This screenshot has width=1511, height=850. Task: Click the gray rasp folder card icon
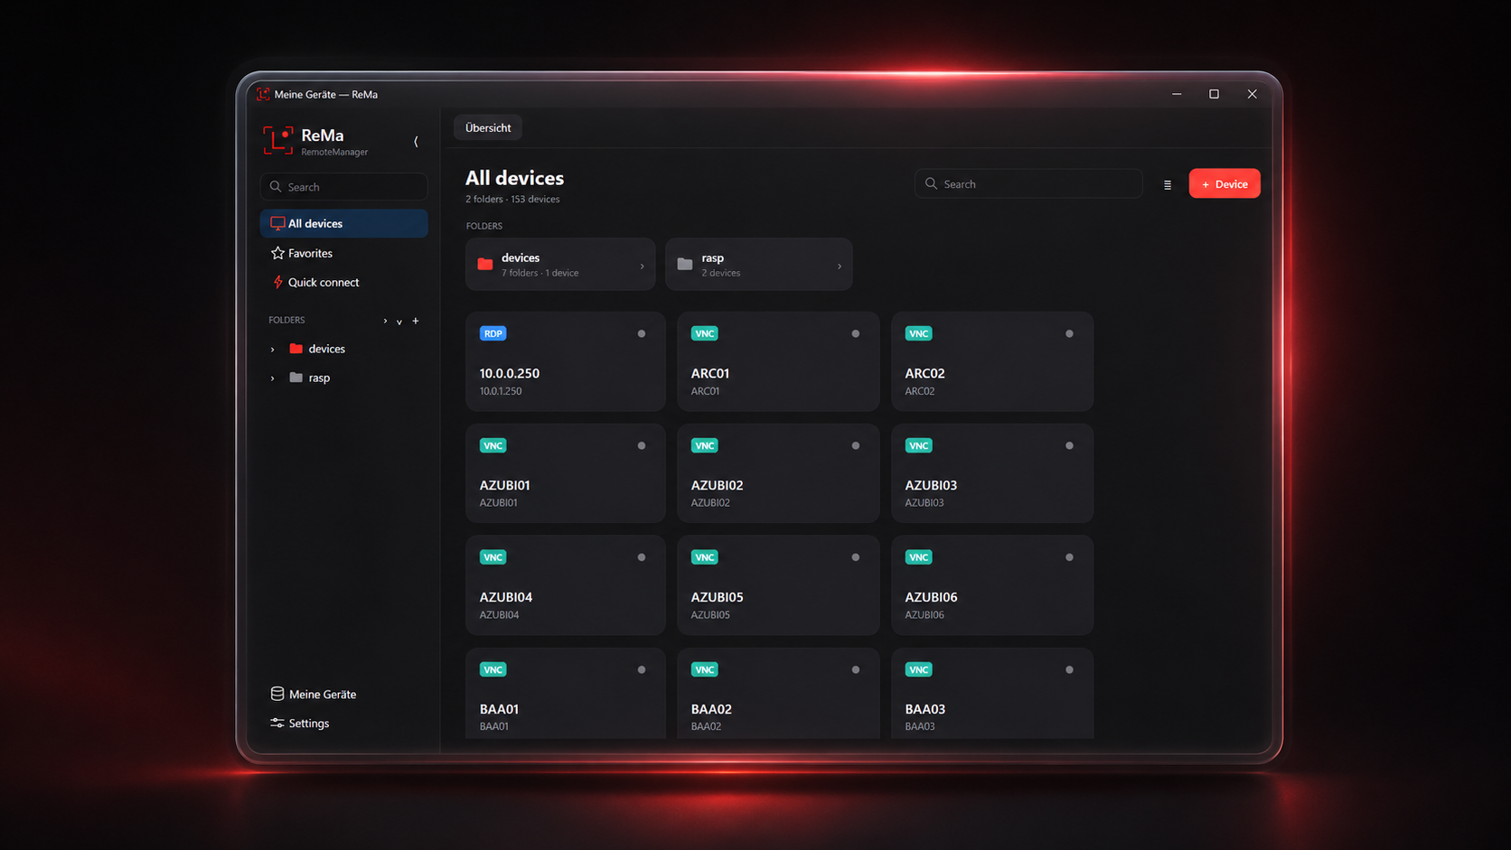(685, 265)
